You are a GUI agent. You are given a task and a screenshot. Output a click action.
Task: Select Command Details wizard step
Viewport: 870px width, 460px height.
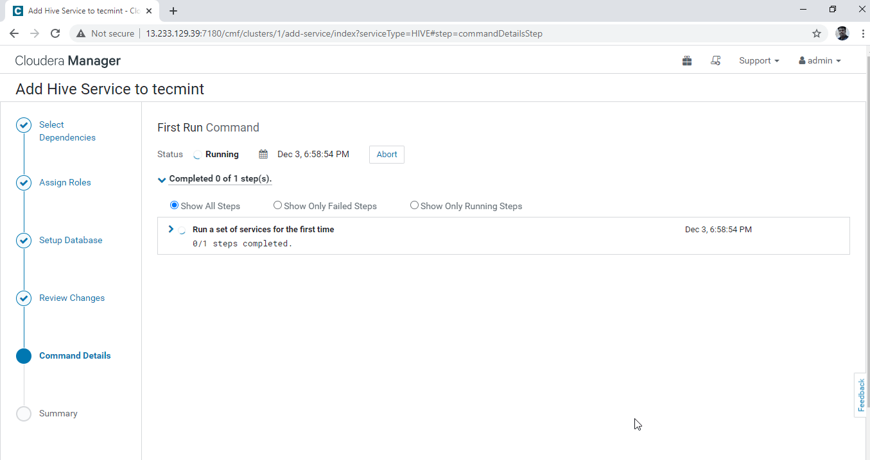tap(74, 356)
